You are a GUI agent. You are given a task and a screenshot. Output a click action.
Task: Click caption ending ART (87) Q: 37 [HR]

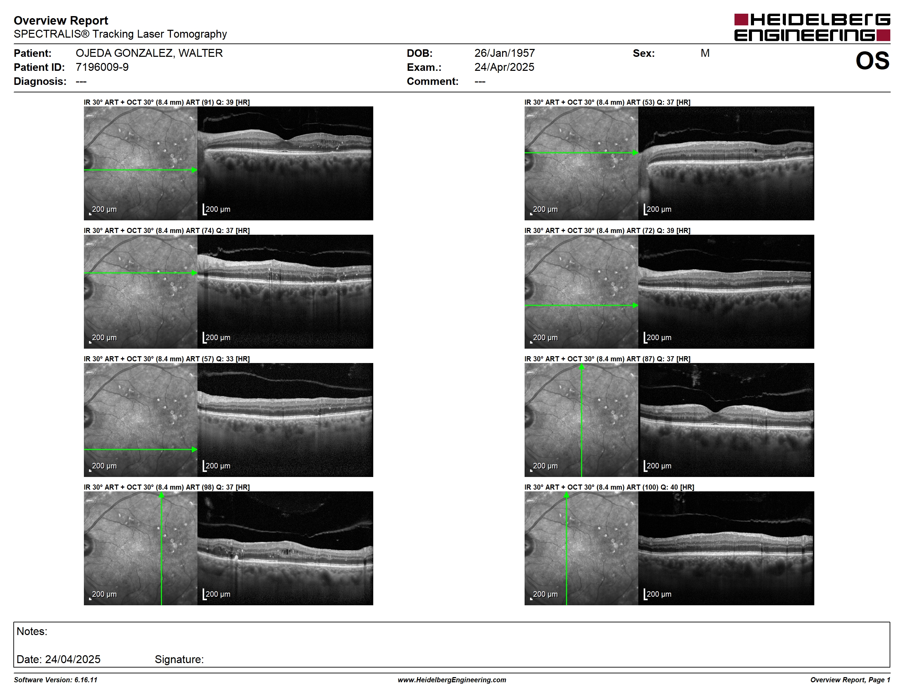point(607,359)
